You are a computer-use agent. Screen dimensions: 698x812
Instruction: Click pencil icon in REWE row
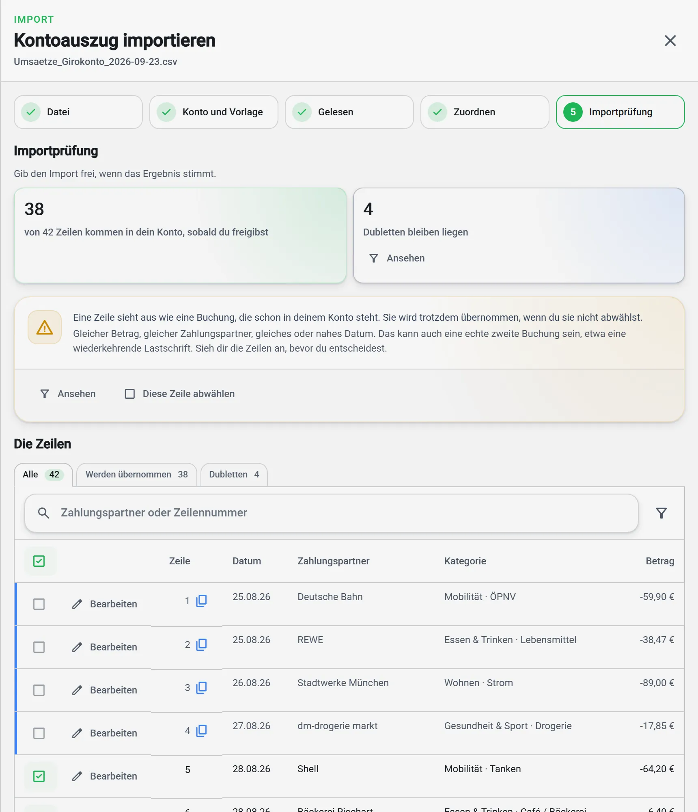point(77,647)
